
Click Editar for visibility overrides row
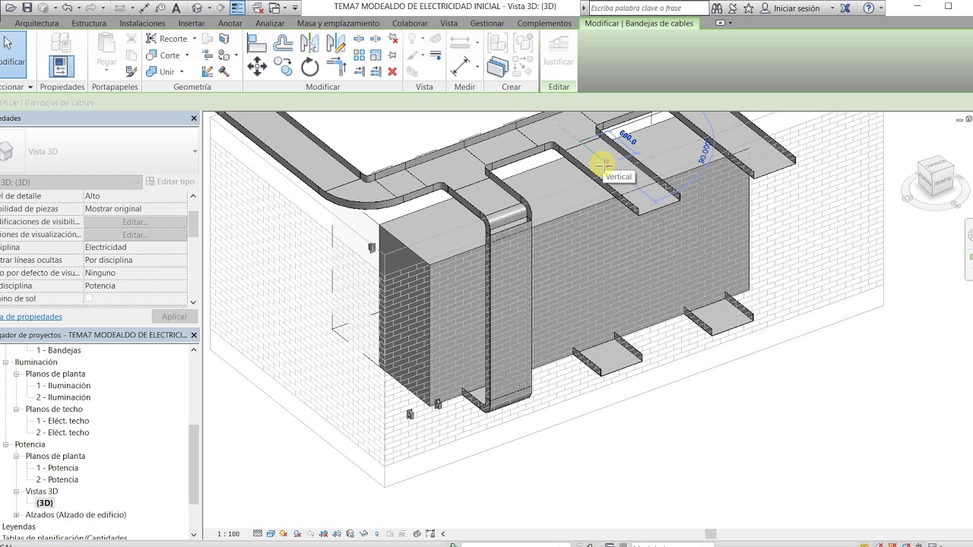(x=135, y=222)
